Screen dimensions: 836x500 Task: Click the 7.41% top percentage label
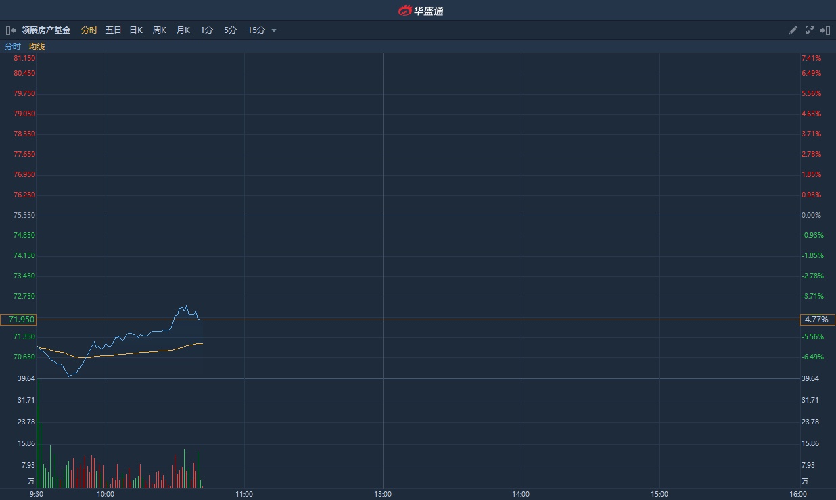point(811,58)
